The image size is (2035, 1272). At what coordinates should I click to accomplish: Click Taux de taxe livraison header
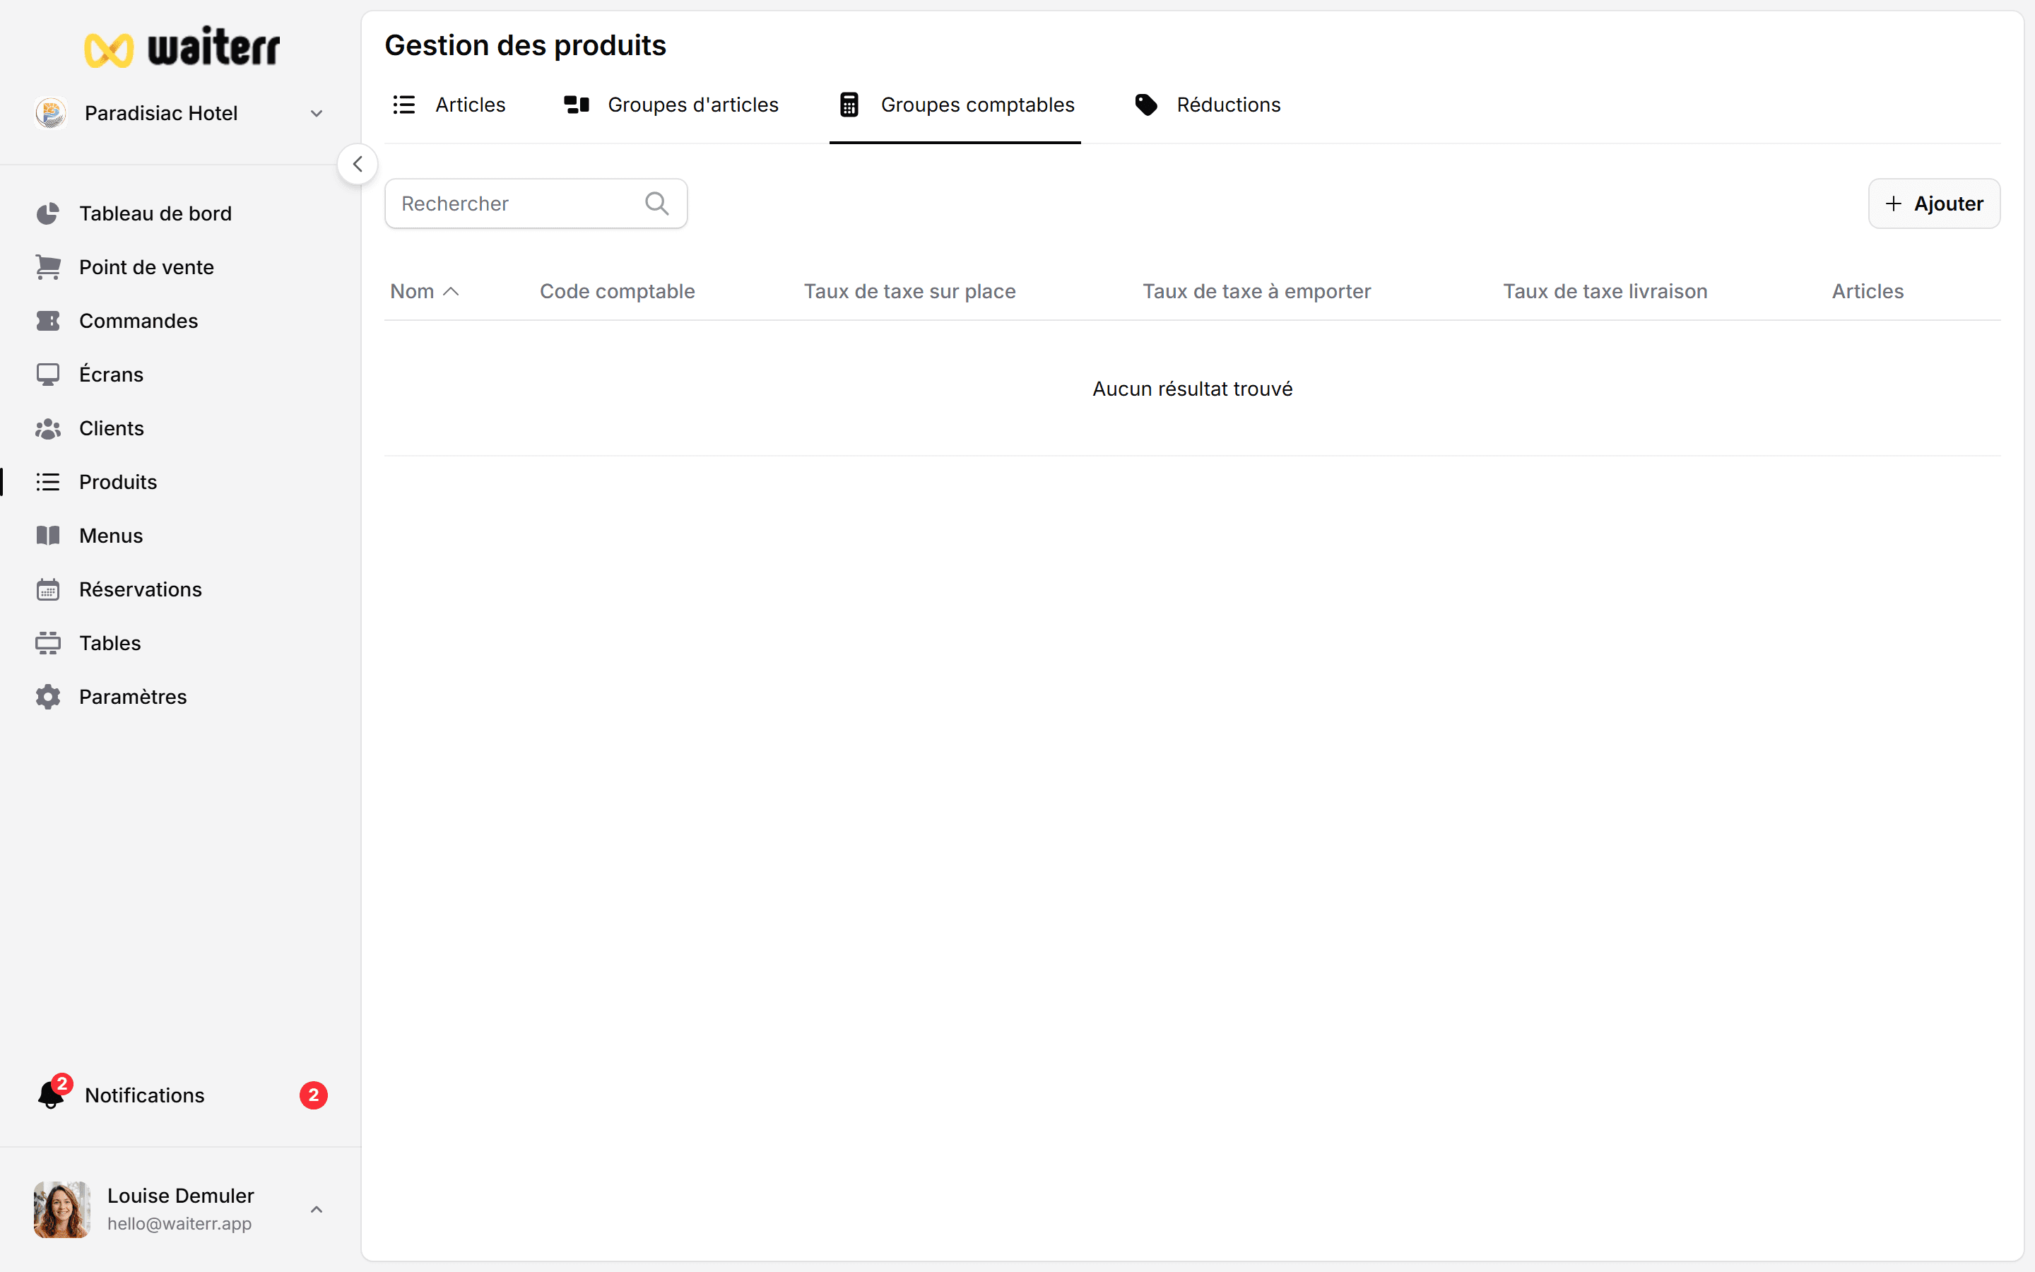tap(1605, 292)
